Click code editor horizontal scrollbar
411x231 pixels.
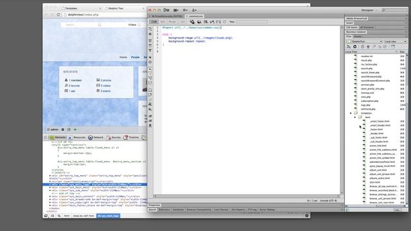point(247,196)
